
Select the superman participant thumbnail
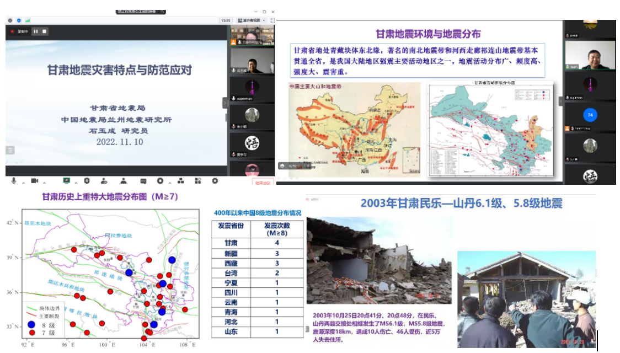click(x=252, y=88)
